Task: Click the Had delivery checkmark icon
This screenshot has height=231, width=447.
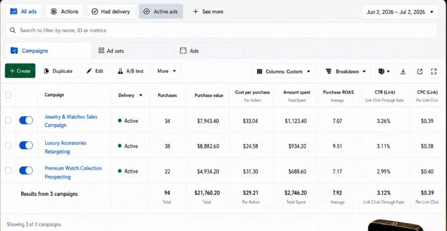Action: point(95,11)
